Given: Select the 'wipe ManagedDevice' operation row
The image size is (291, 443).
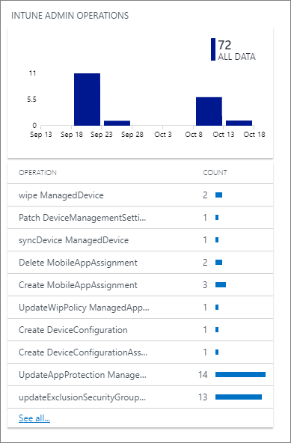Looking at the screenshot, I should click(140, 195).
